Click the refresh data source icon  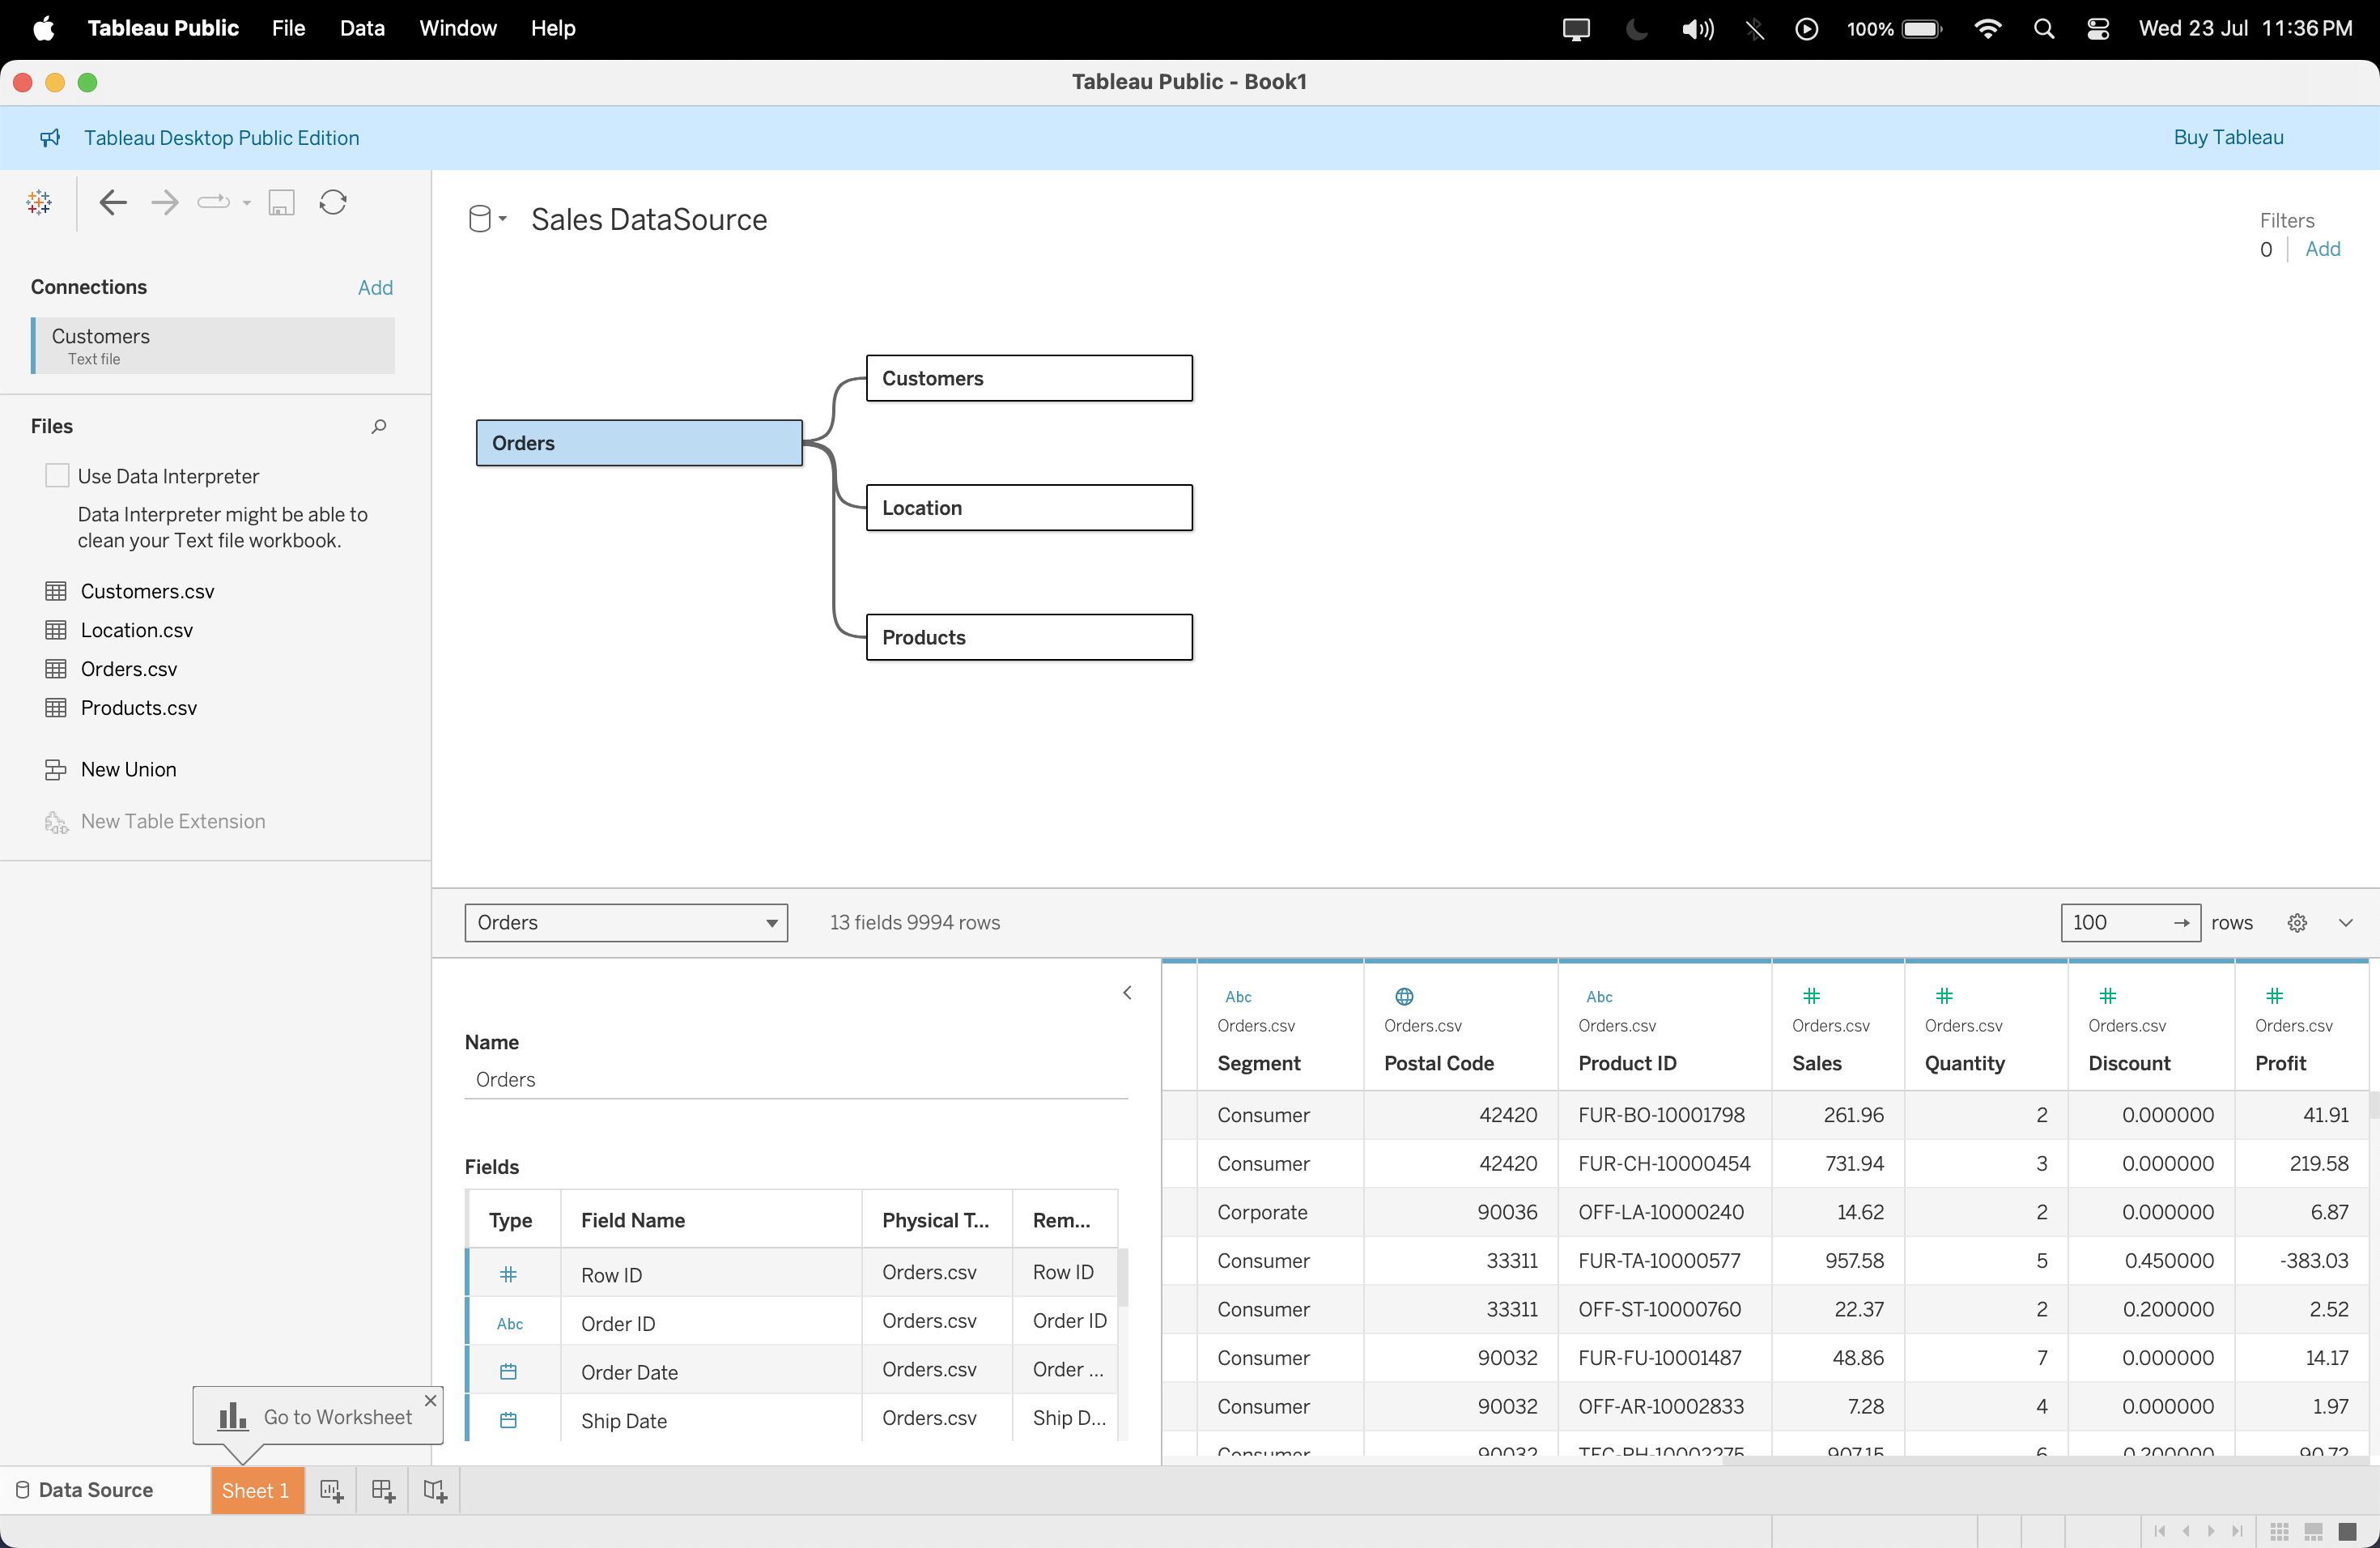(x=333, y=203)
